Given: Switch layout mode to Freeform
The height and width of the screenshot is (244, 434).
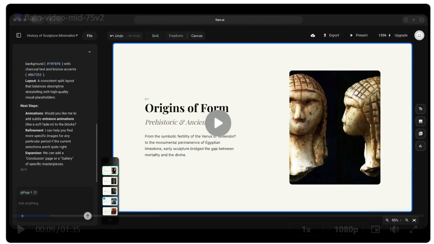Looking at the screenshot, I should [176, 36].
